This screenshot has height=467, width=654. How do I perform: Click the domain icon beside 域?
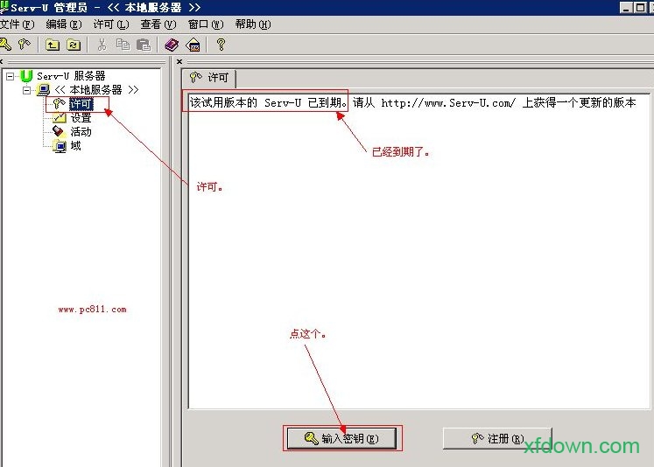pyautogui.click(x=60, y=146)
